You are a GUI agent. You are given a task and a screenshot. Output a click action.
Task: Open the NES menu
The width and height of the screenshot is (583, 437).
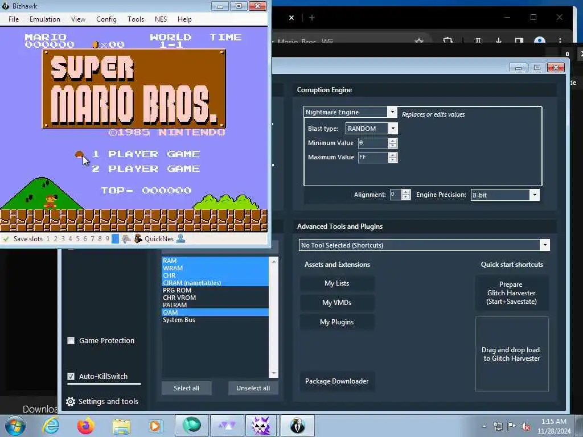click(x=161, y=19)
